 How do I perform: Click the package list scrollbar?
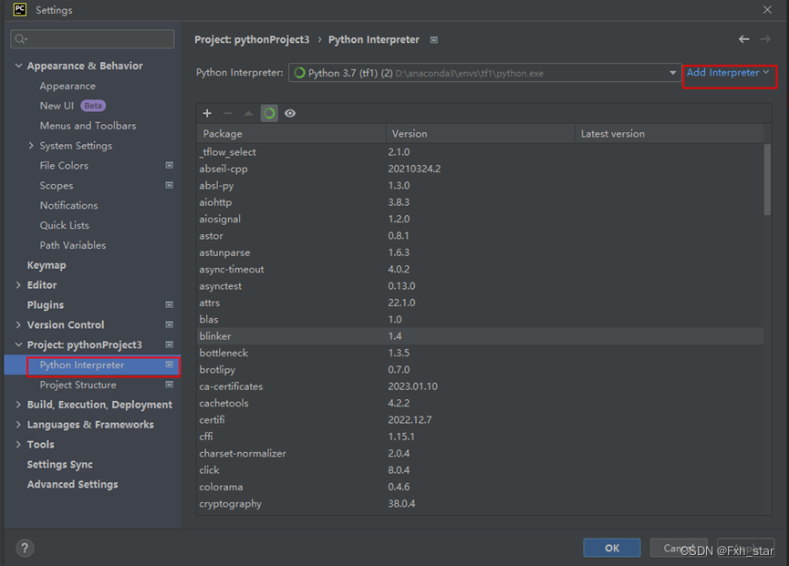coord(767,180)
